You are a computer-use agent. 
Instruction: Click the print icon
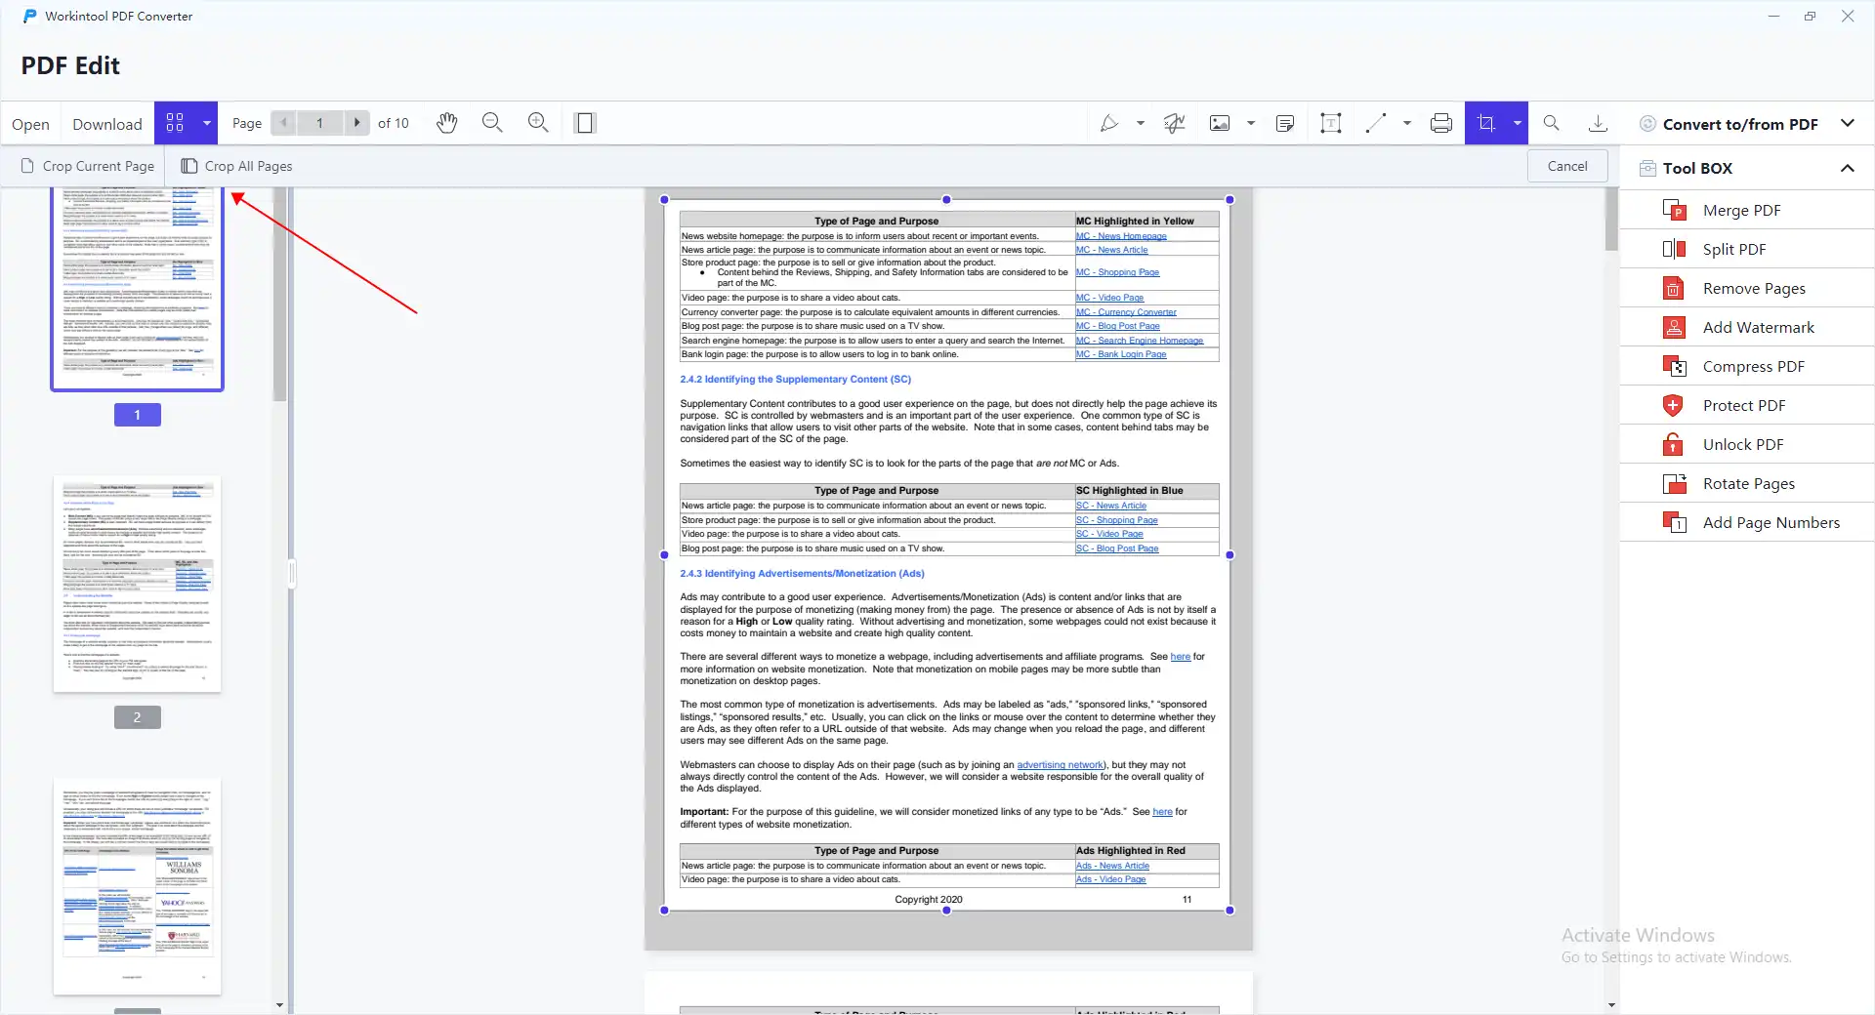tap(1440, 123)
